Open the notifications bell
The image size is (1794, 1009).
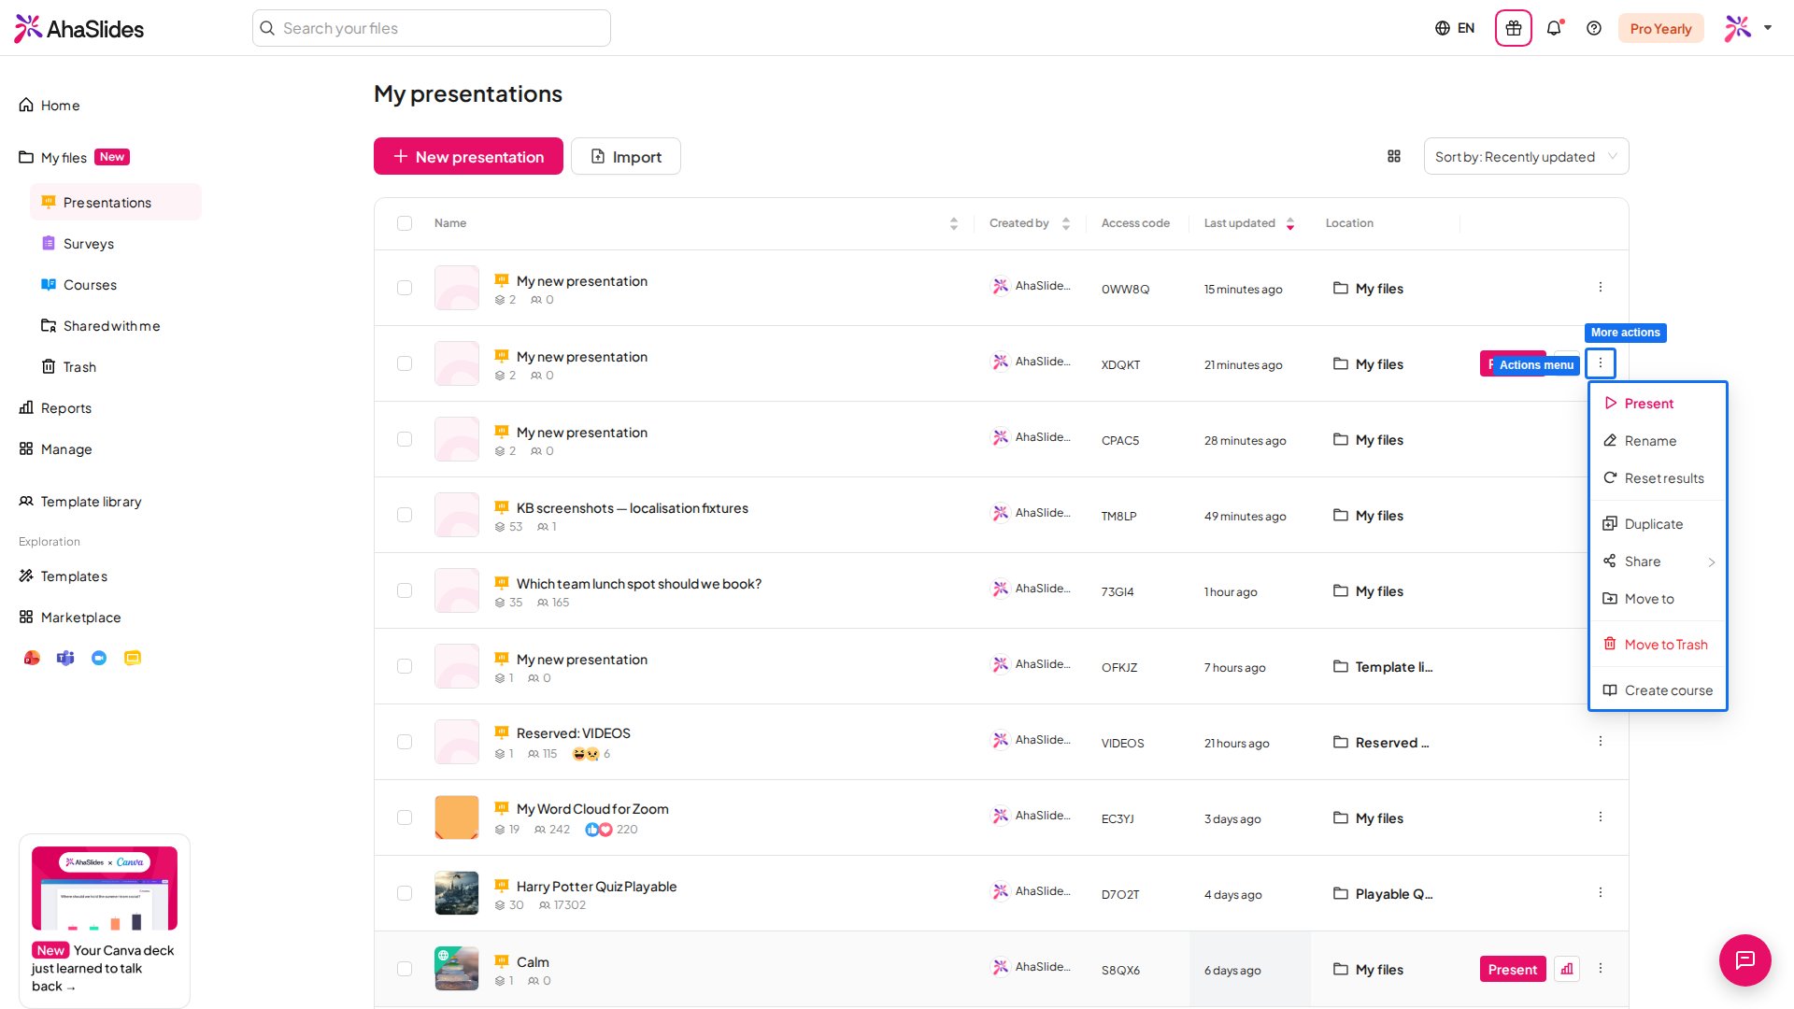coord(1555,28)
